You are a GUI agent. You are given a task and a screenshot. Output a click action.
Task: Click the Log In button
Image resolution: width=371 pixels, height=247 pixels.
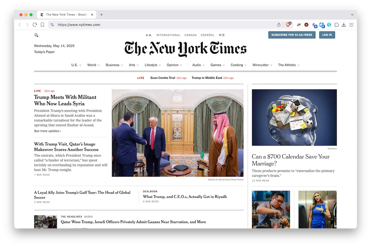(x=327, y=35)
